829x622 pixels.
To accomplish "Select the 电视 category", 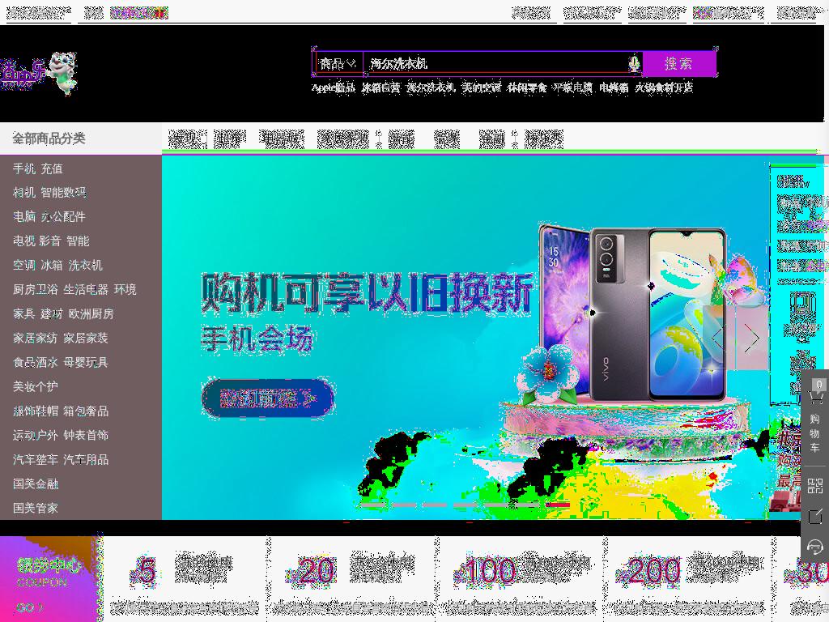I will click(23, 241).
